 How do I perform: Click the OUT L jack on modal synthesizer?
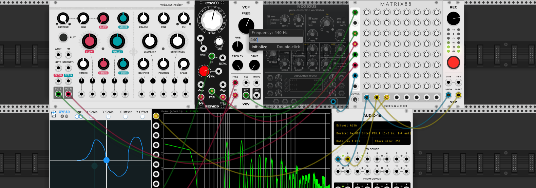(x=58, y=94)
